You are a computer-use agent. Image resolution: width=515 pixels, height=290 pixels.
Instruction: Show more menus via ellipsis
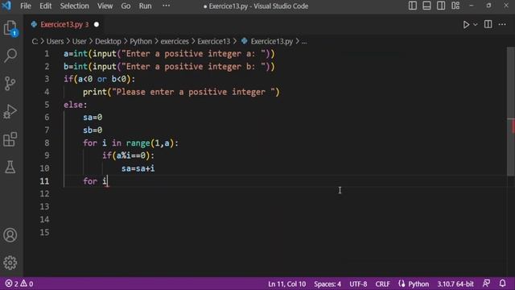tap(167, 6)
